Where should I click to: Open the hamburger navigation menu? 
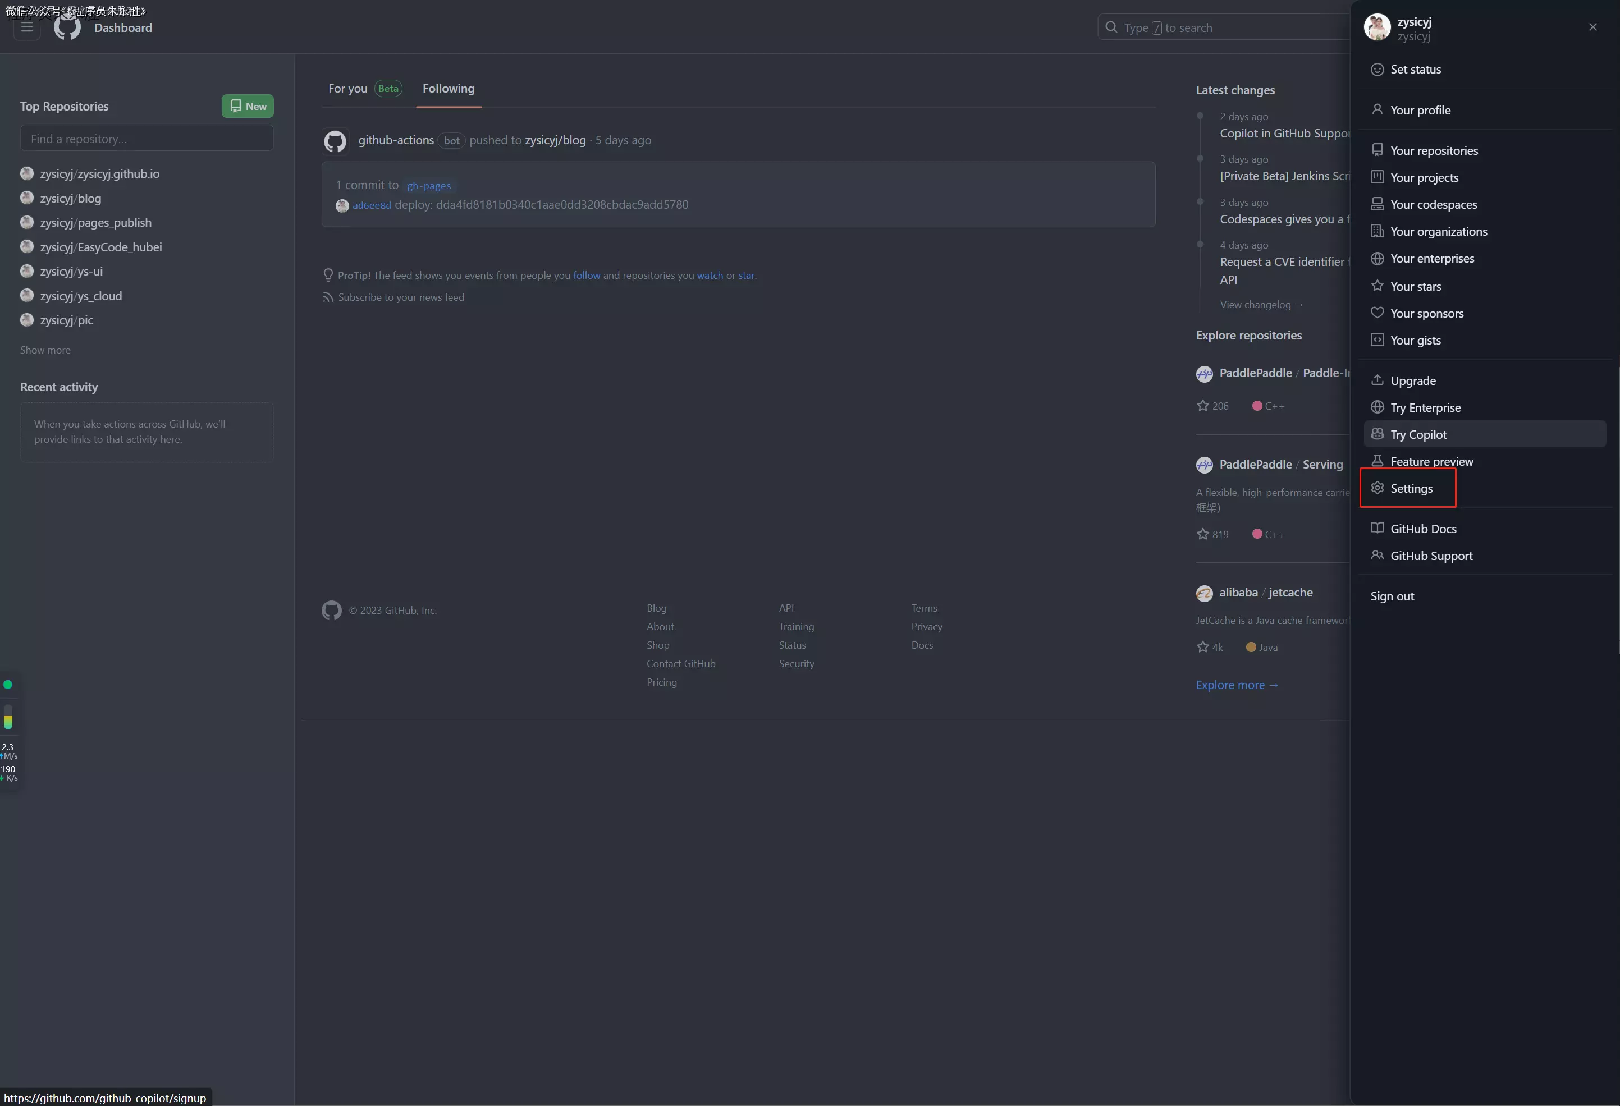pos(26,27)
